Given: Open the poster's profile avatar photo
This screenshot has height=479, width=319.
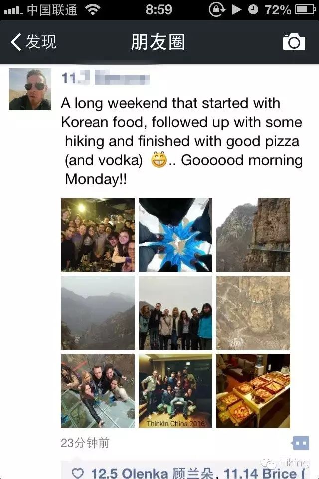Looking at the screenshot, I should pos(30,89).
